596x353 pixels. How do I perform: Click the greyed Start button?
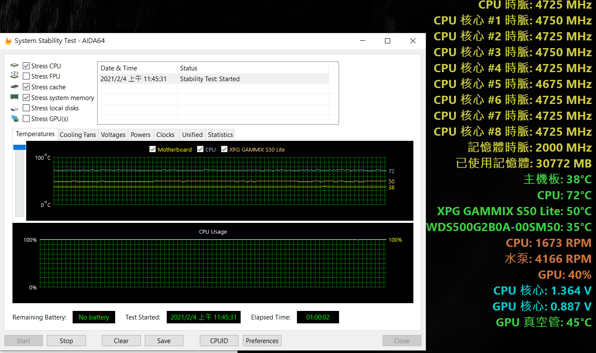pos(24,341)
